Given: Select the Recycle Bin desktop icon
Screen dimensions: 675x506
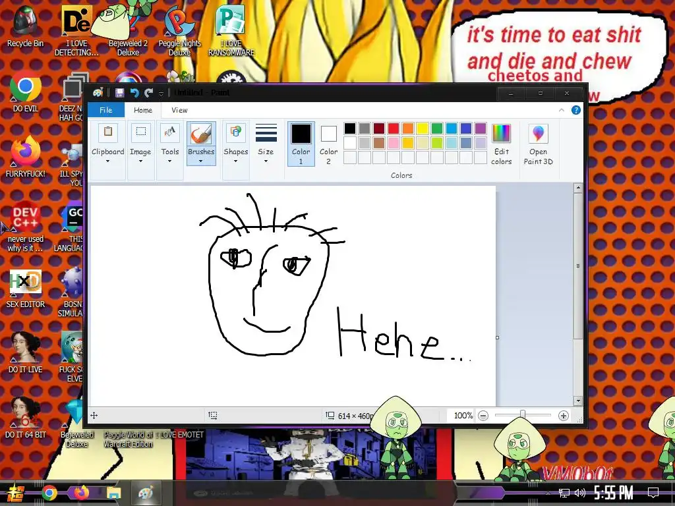Looking at the screenshot, I should (x=26, y=26).
